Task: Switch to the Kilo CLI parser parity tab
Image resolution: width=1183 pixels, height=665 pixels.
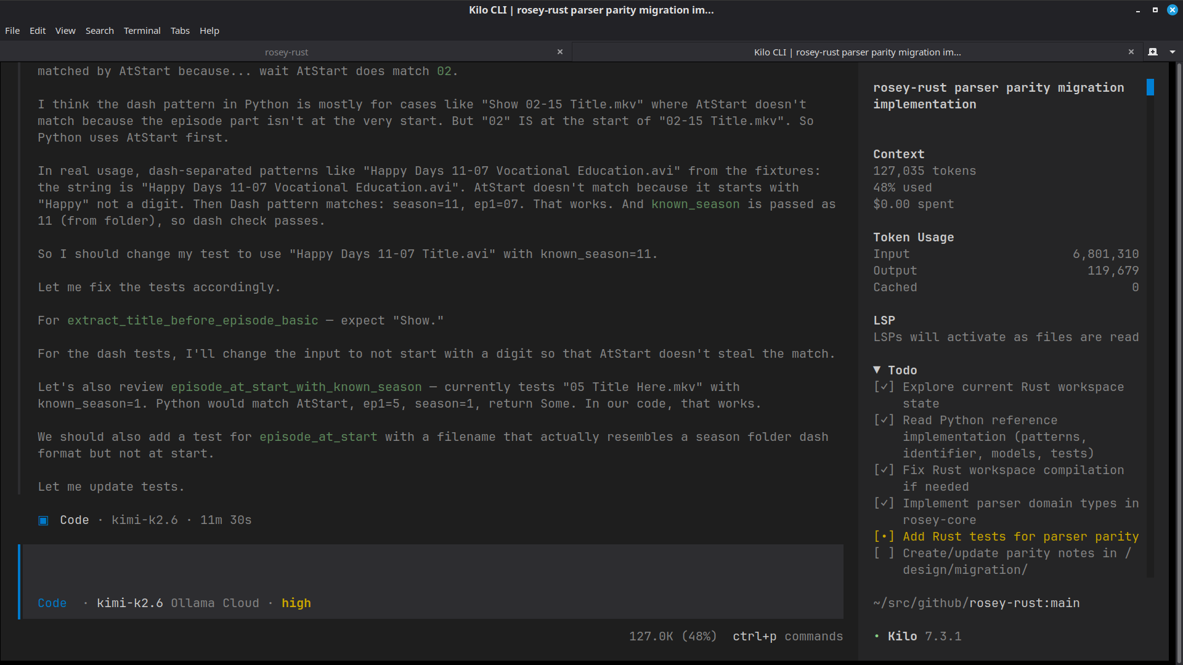Action: tap(857, 52)
